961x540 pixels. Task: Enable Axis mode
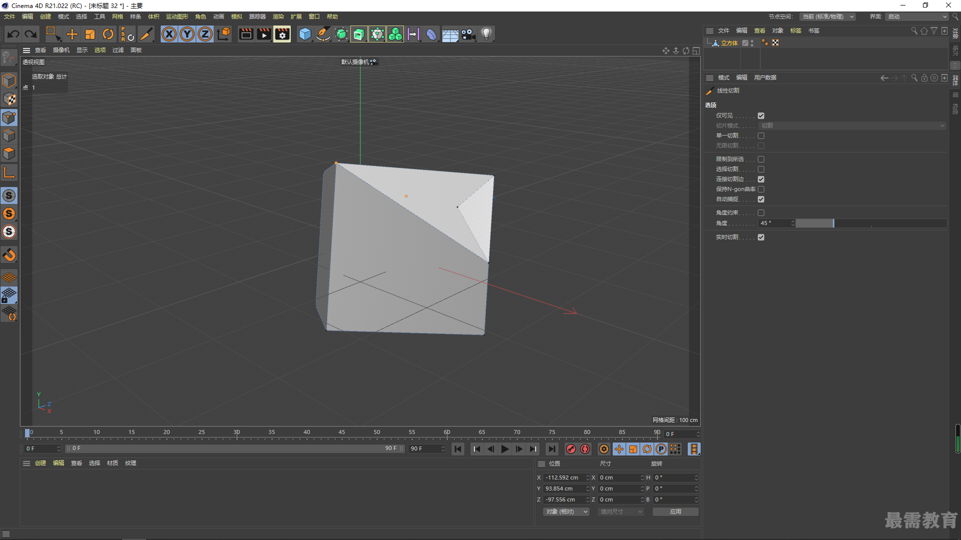[9, 173]
